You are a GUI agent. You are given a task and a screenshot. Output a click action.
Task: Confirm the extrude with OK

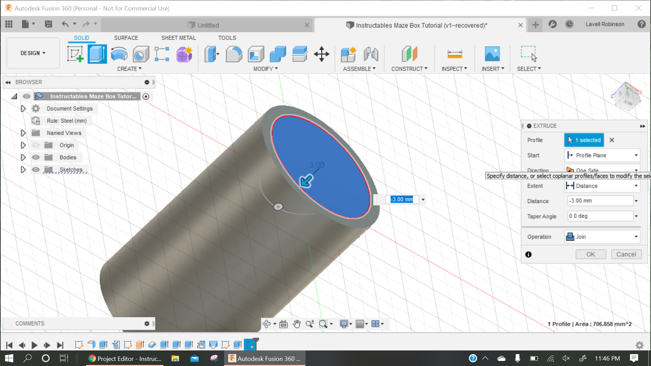[x=591, y=254]
